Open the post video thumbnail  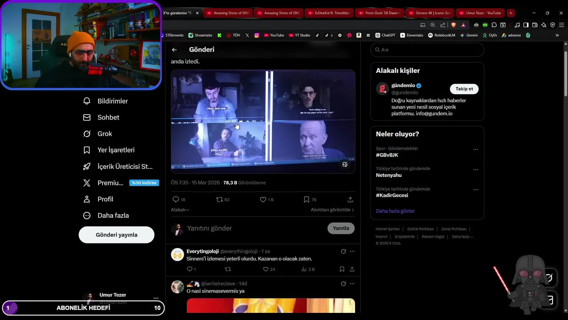pos(263,121)
